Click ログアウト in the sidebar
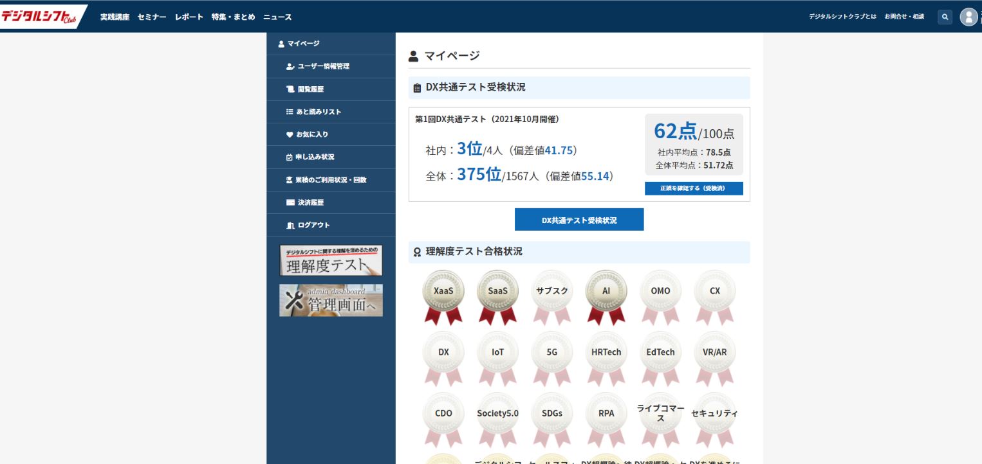The height and width of the screenshot is (464, 982). pos(313,226)
